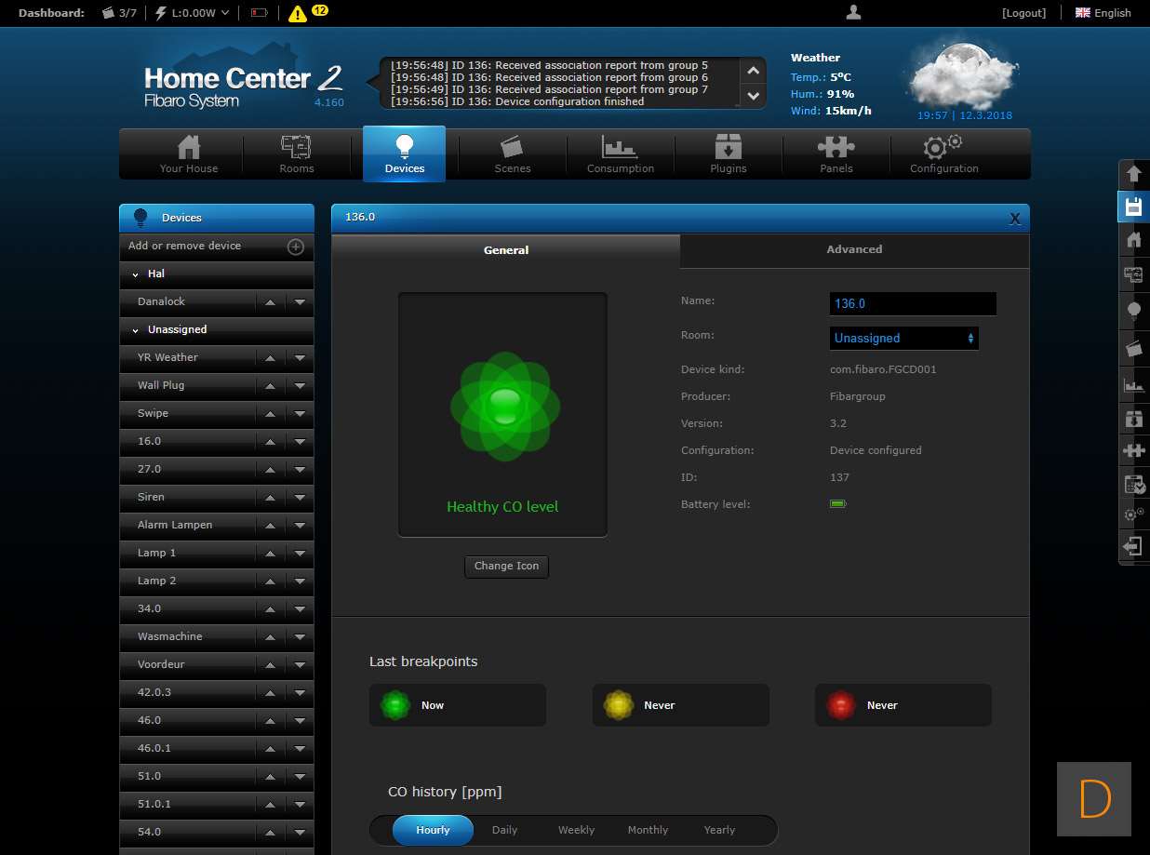Viewport: 1150px width, 855px height.
Task: Open the English language selector
Action: [1103, 13]
